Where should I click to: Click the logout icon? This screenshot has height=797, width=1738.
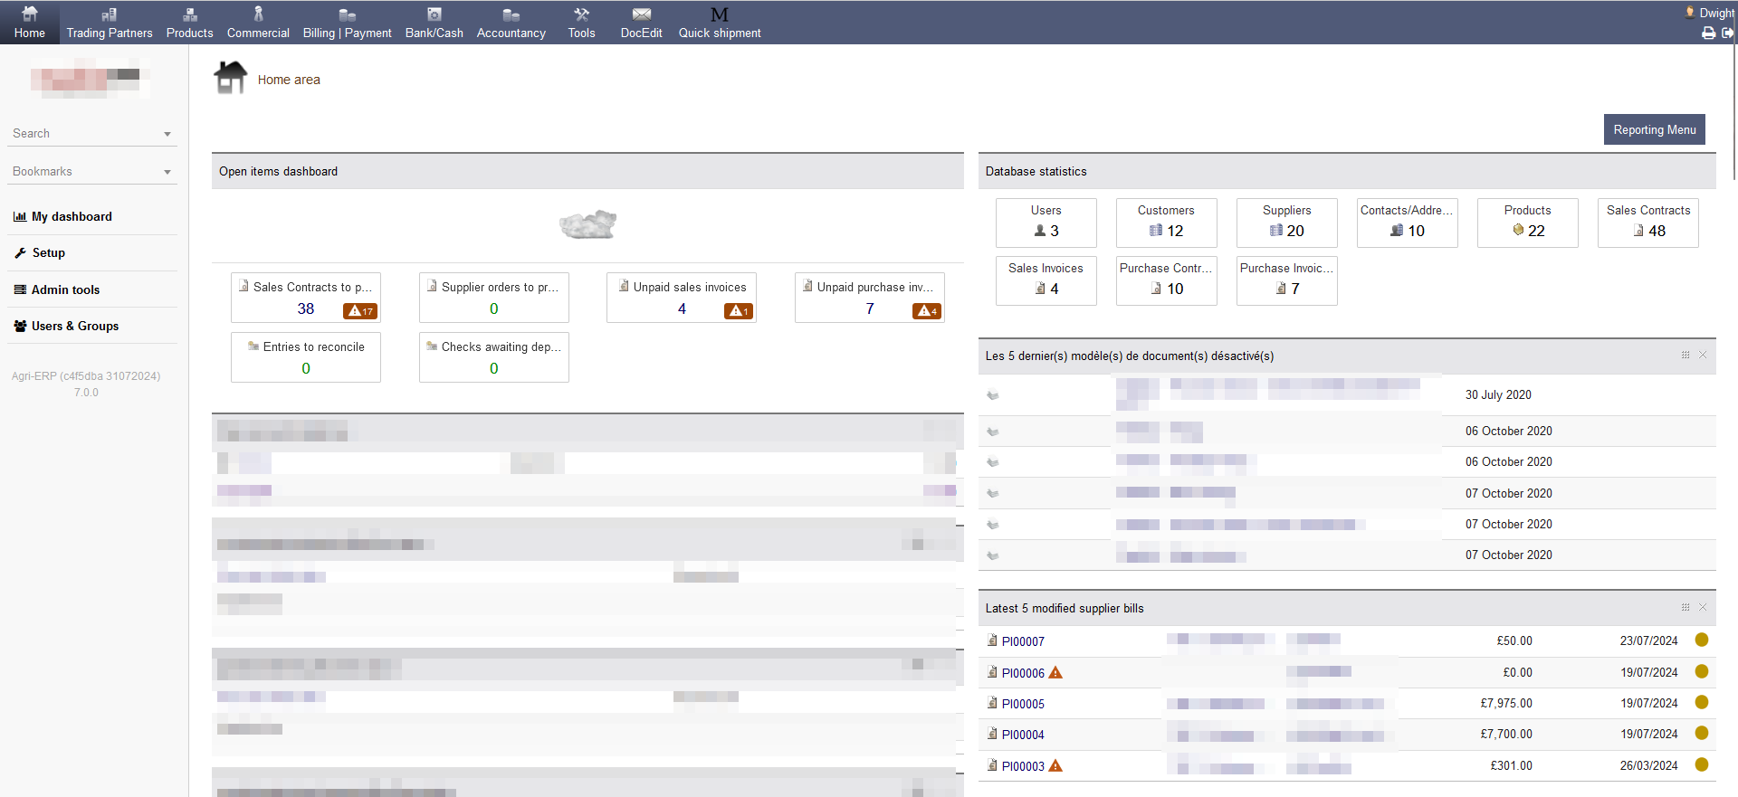[1727, 33]
